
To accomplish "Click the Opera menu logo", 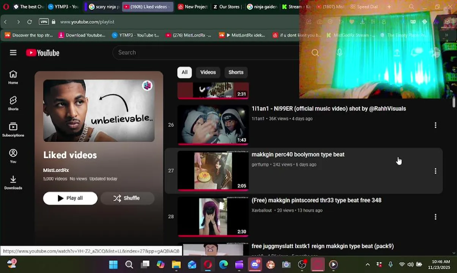I will point(6,7).
